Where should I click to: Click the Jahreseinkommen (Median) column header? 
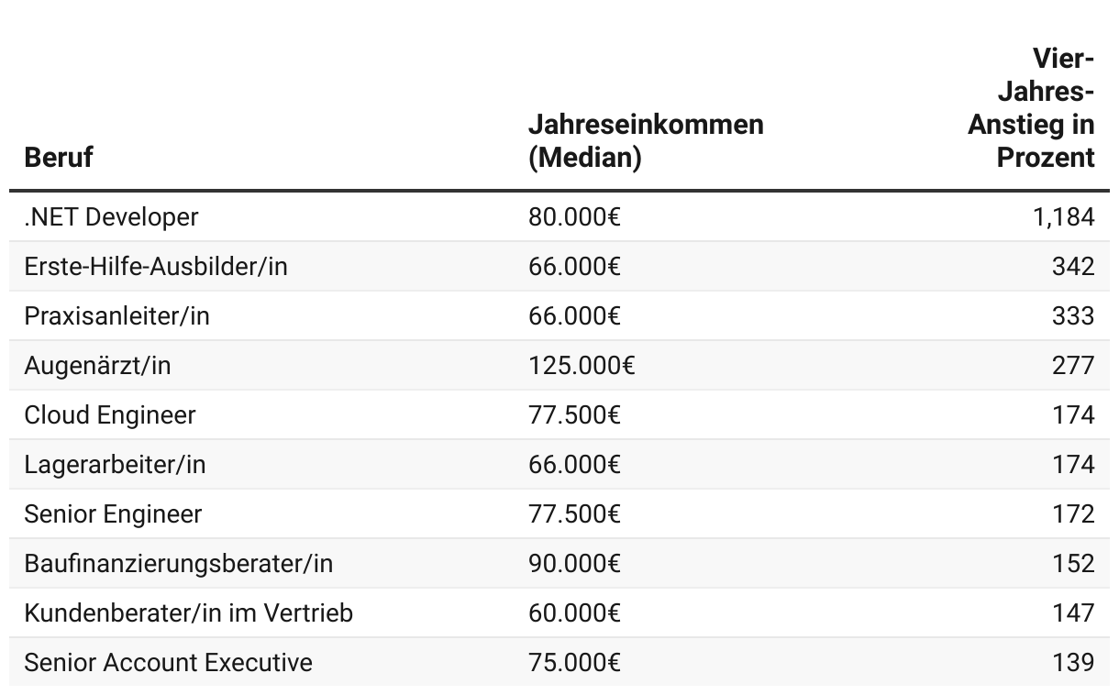tap(646, 140)
